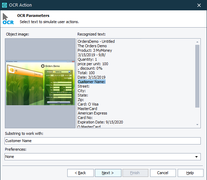Select 'Customer Name:' in recognized text
Image resolution: width=207 pixels, height=180 pixels.
91,82
